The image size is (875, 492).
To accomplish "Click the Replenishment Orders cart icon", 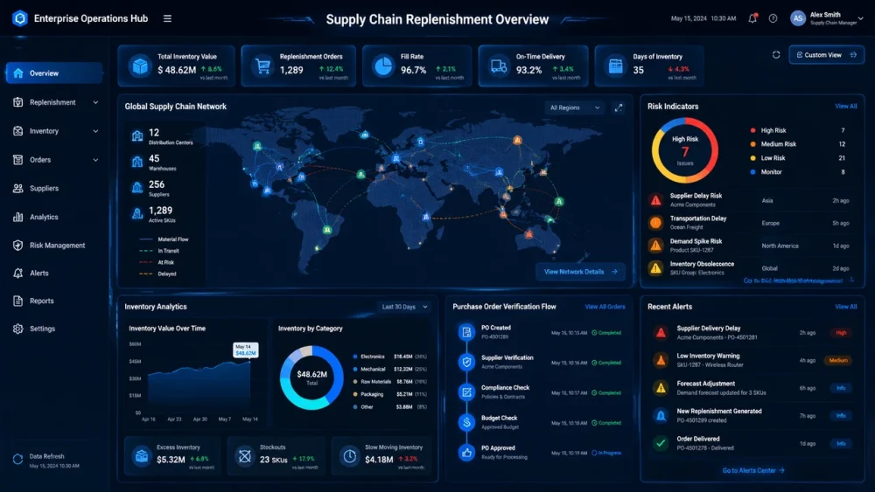I will click(x=262, y=66).
